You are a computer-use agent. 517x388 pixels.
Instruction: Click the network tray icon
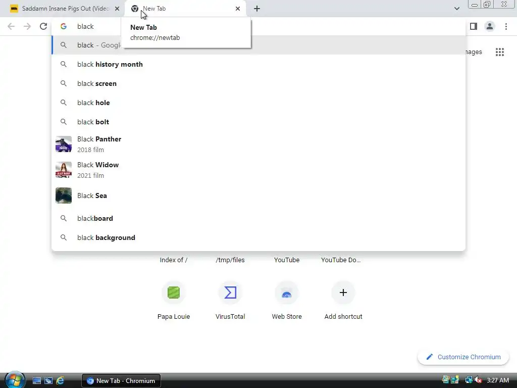click(468, 380)
